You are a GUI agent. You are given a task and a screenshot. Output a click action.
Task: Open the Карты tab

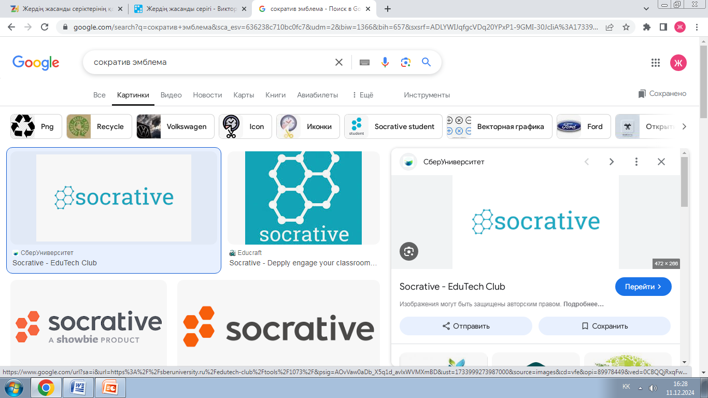pos(244,95)
